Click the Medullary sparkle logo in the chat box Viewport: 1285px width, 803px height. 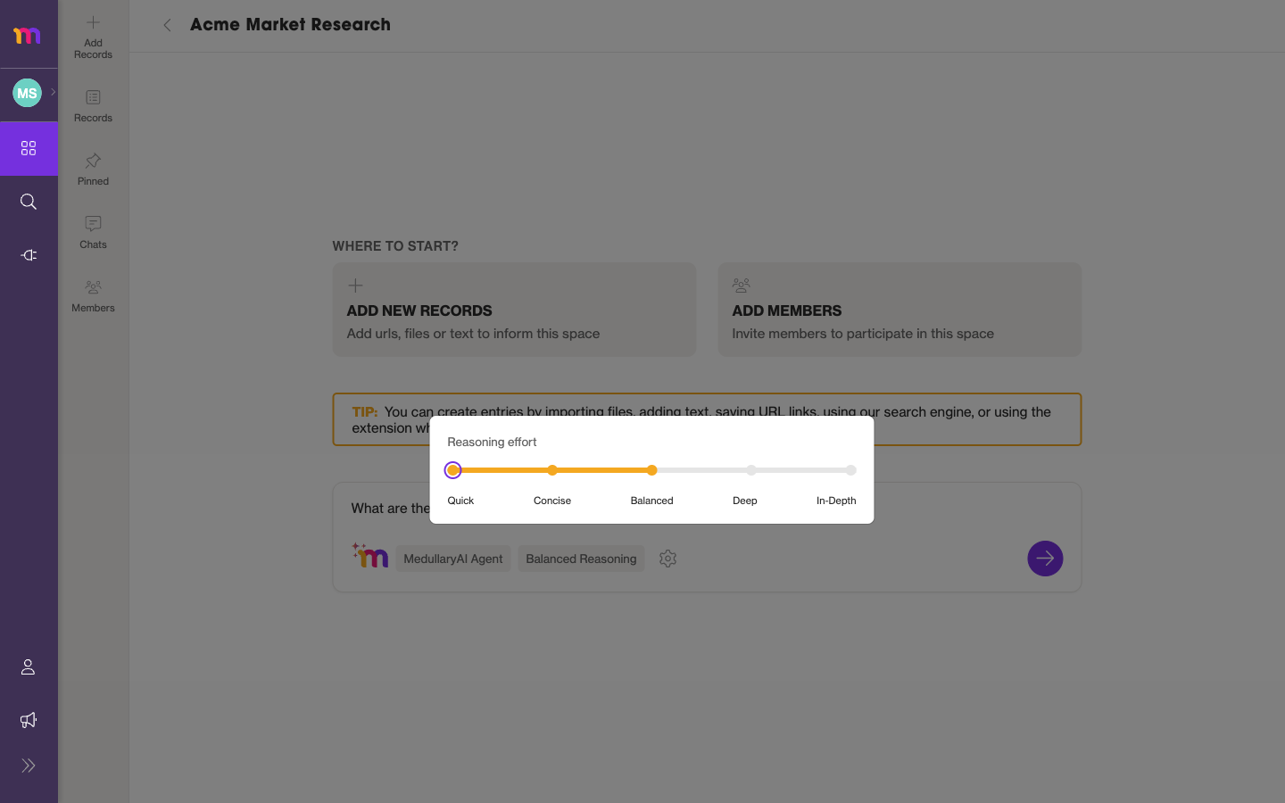click(x=370, y=556)
